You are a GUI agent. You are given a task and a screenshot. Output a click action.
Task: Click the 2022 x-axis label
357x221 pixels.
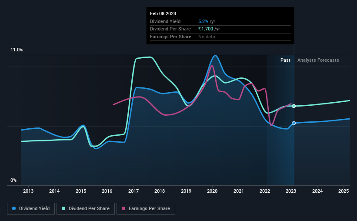point(265,191)
